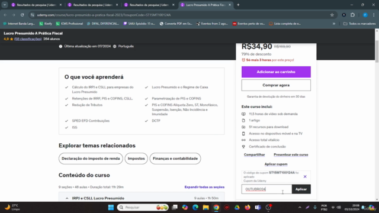Open the Chrome profile avatar
Screen dimensions: 379x213
coord(365,15)
